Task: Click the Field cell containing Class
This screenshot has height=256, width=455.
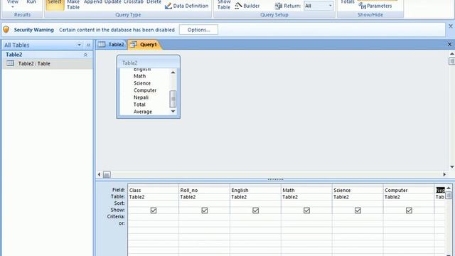Action: [x=154, y=190]
